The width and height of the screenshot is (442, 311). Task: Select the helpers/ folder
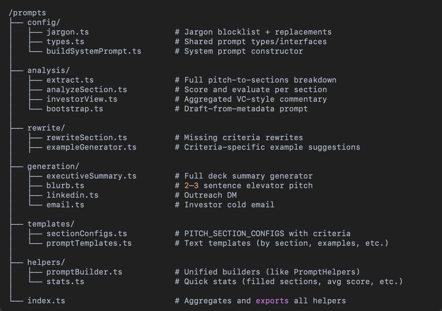coord(46,262)
